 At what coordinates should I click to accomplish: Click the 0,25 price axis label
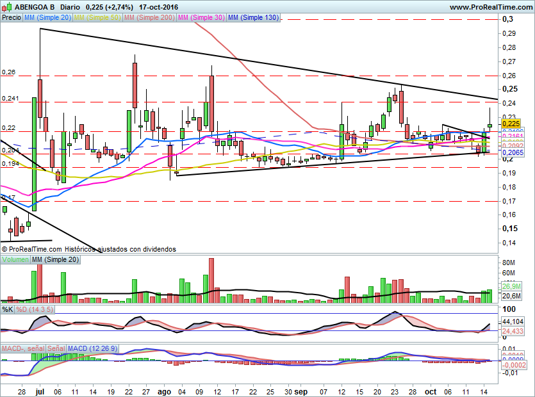510,89
